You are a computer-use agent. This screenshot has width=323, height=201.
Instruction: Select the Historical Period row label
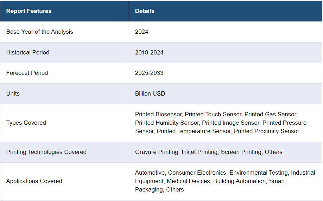(28, 52)
